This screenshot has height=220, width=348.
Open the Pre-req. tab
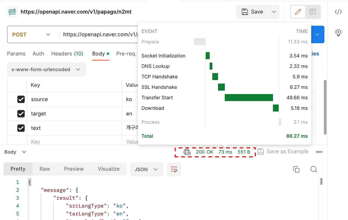click(x=126, y=54)
